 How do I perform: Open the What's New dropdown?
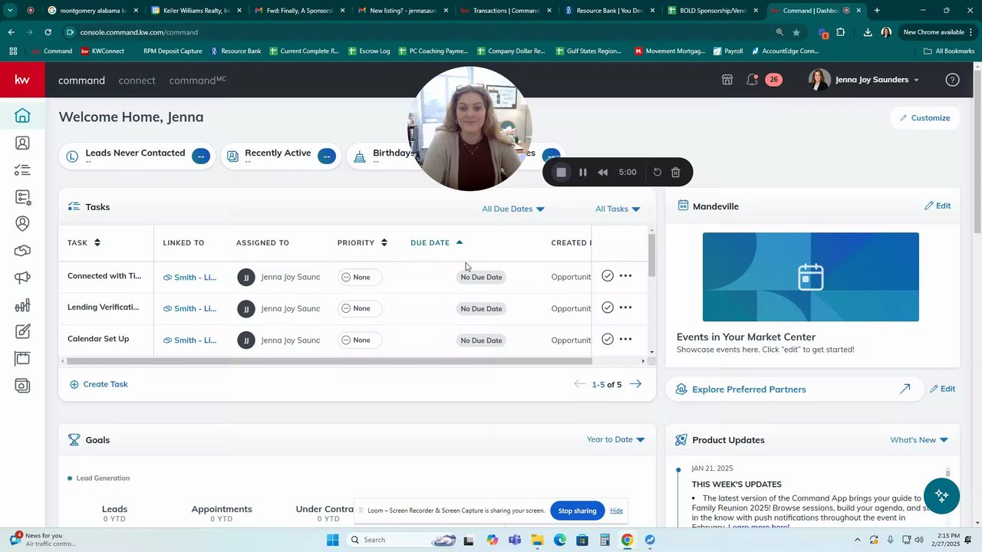tap(919, 440)
